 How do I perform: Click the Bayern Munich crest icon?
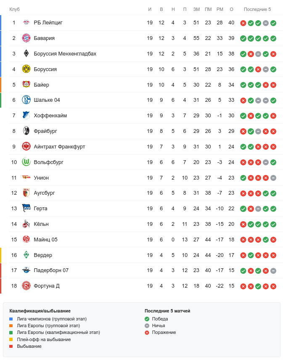pyautogui.click(x=26, y=38)
